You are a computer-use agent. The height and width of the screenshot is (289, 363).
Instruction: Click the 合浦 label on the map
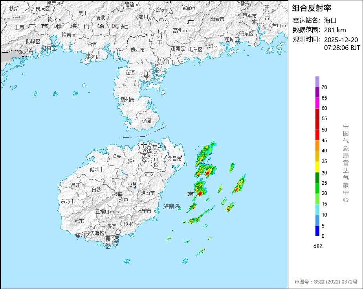92,44
